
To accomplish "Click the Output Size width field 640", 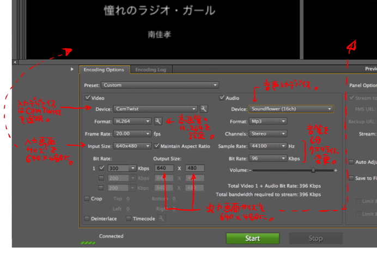I will point(164,168).
